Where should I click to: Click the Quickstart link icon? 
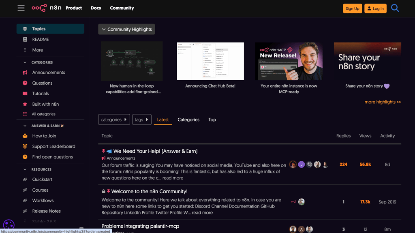coord(25,180)
